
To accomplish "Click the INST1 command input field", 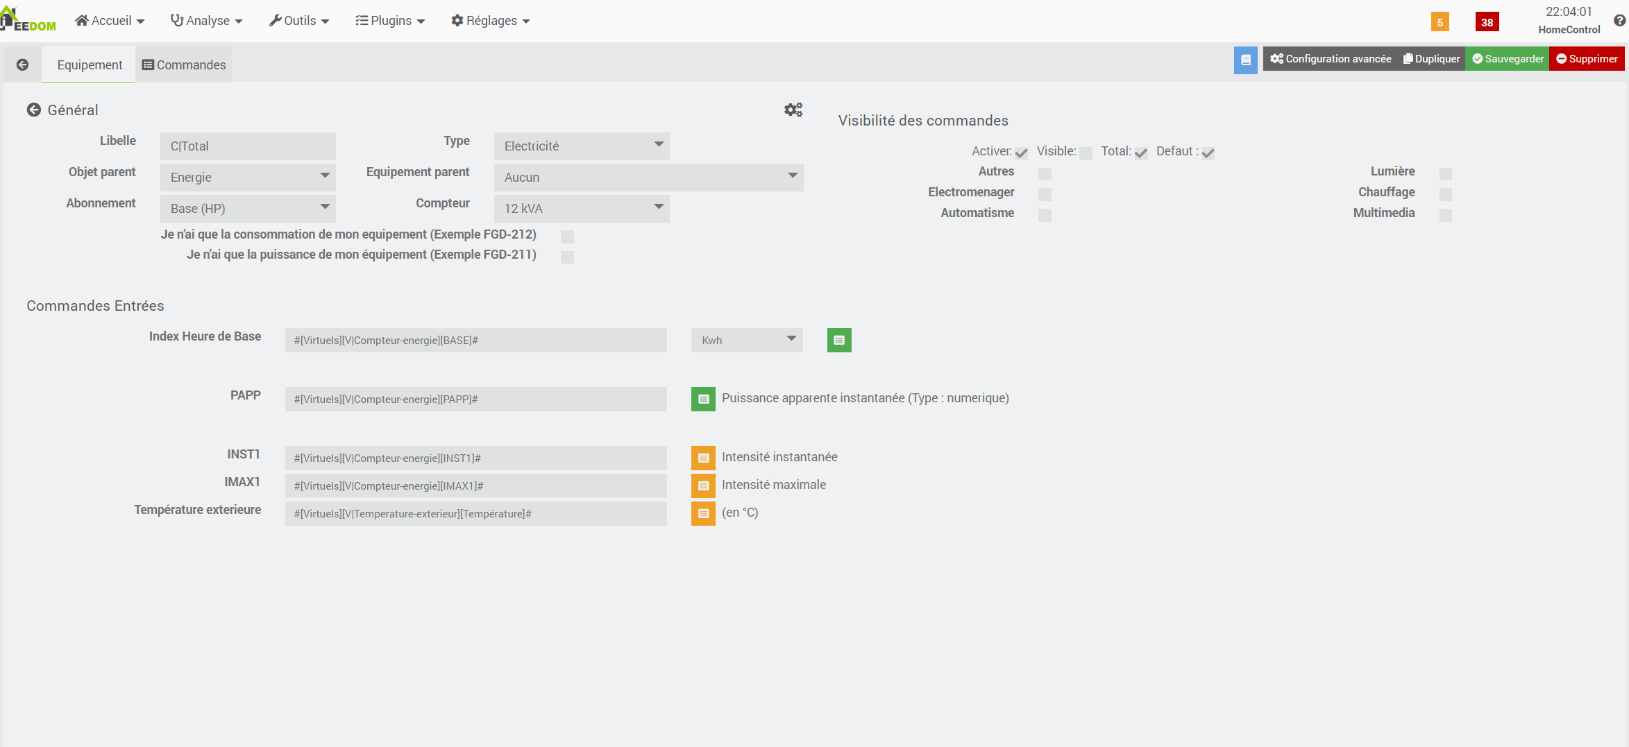I will pos(476,458).
